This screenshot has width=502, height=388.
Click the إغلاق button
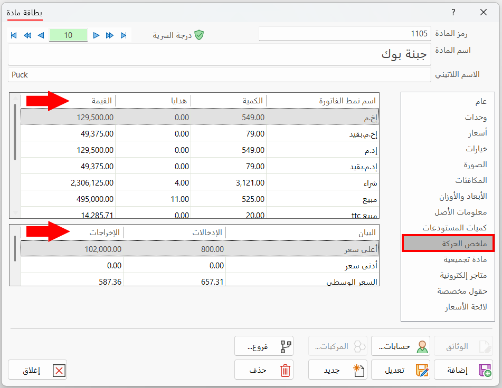click(37, 370)
